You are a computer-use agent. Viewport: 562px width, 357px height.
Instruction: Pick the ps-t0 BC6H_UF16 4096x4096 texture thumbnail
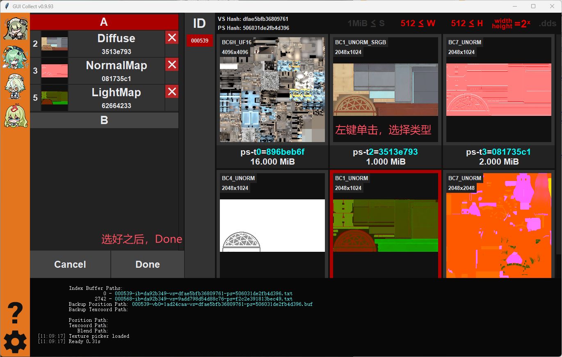pyautogui.click(x=272, y=90)
